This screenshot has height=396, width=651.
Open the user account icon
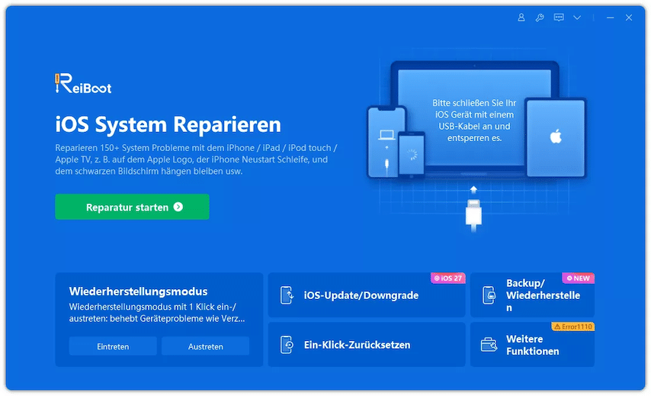[521, 18]
